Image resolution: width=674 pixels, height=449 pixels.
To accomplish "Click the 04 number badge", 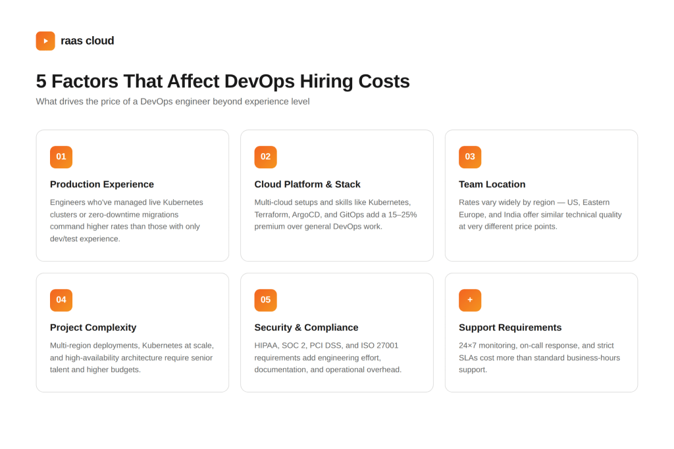I will [x=61, y=300].
